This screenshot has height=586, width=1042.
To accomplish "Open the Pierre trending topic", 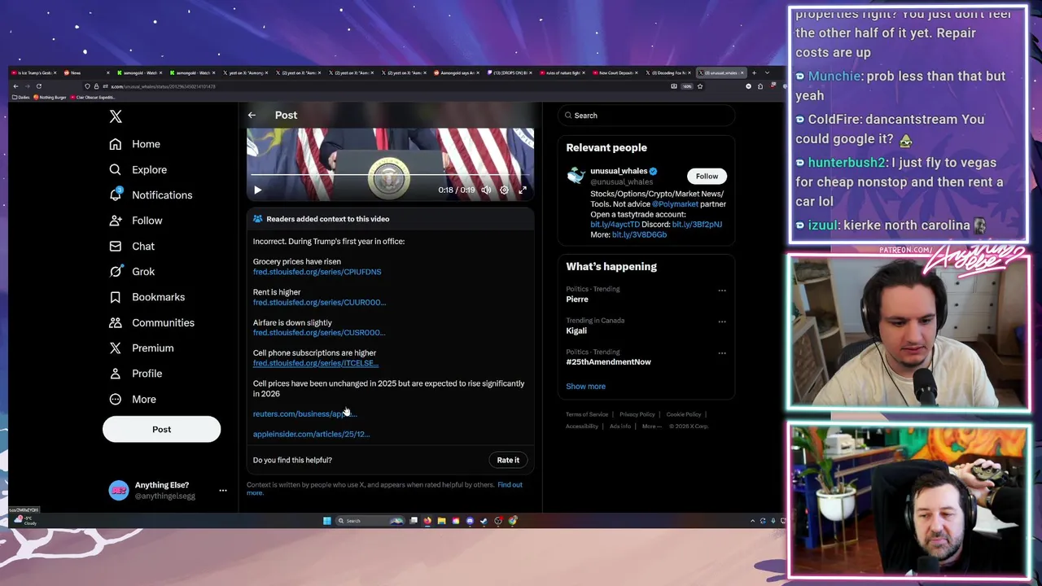I will click(577, 300).
